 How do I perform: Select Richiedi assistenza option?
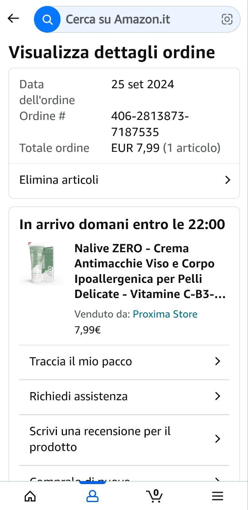[79, 396]
